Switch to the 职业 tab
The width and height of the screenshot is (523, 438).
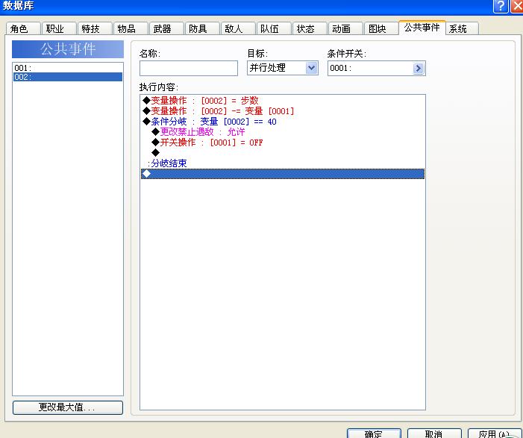pyautogui.click(x=59, y=28)
